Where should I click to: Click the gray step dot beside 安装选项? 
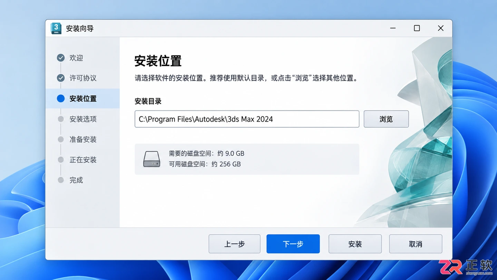click(x=61, y=119)
